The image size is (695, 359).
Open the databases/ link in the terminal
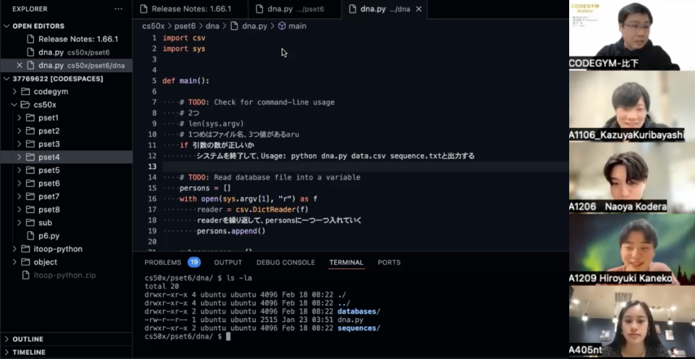[359, 311]
